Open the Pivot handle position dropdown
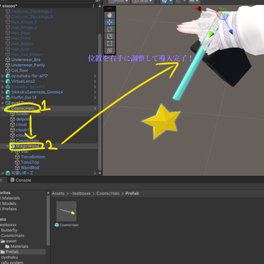This screenshot has width=264, height=264. [x=119, y=1]
